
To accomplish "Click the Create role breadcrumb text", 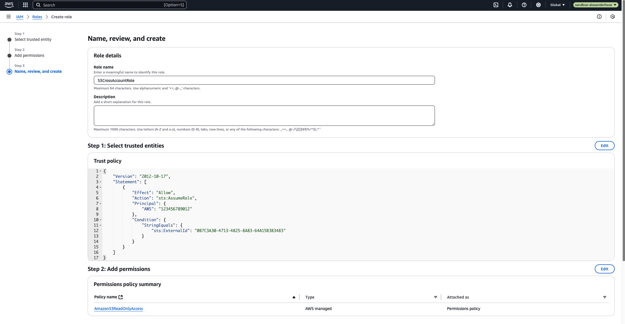I will [61, 17].
